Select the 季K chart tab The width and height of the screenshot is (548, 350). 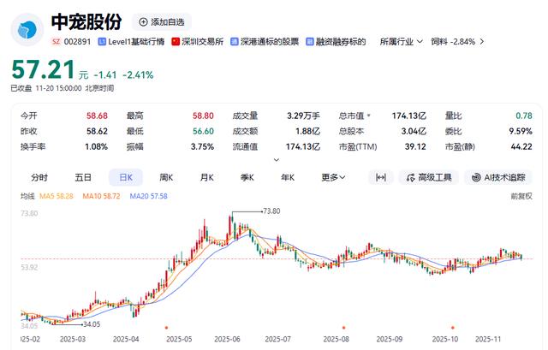click(x=247, y=177)
